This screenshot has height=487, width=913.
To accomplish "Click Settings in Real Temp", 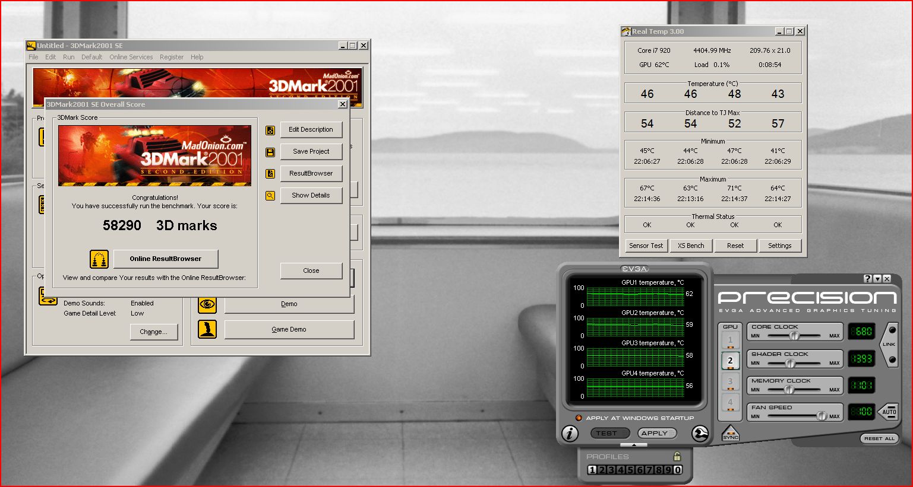I will tap(780, 246).
